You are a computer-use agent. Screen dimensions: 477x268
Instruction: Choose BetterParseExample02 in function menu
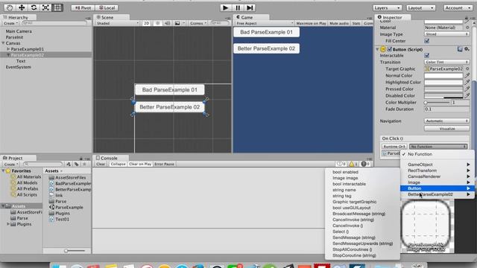click(x=437, y=194)
